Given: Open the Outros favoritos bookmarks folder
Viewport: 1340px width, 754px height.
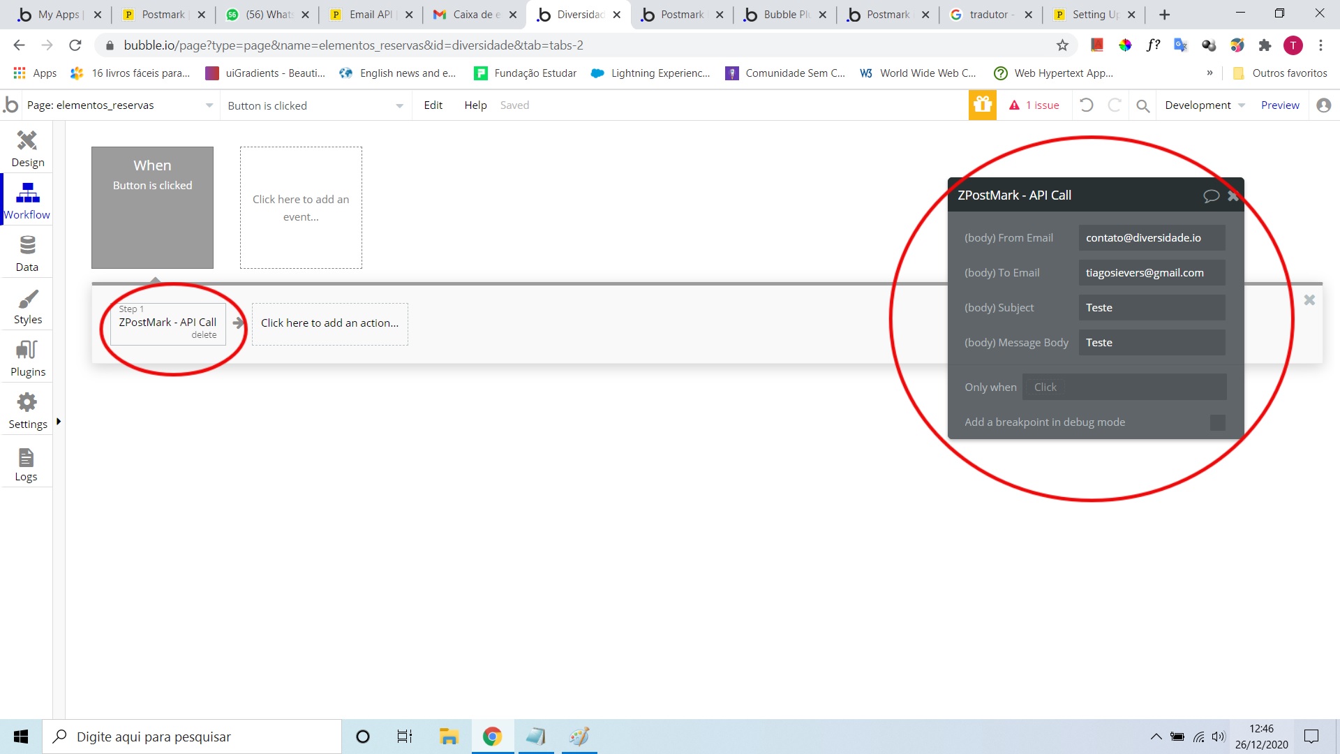Looking at the screenshot, I should pos(1280,73).
